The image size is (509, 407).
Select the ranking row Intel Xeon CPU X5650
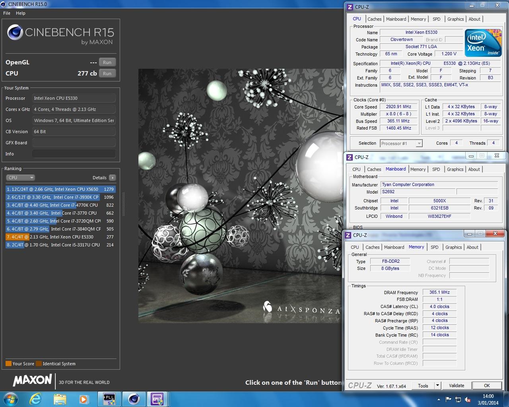point(60,189)
